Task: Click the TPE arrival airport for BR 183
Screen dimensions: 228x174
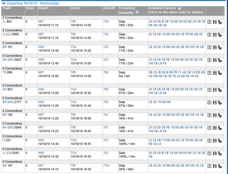Action: (x=73, y=115)
